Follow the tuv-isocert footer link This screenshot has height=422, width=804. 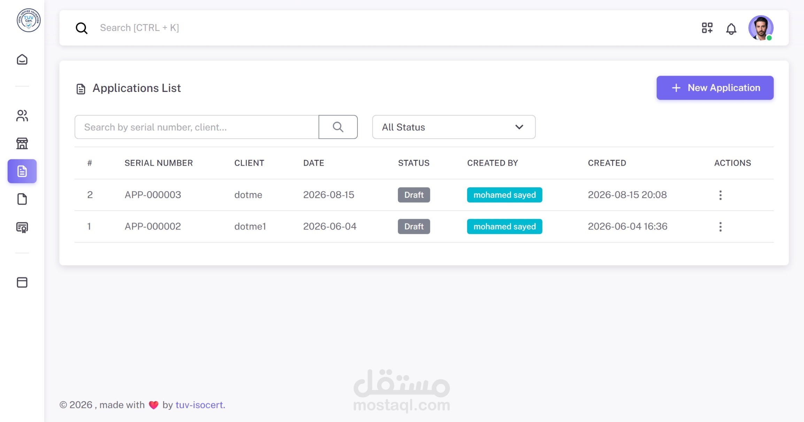point(200,405)
